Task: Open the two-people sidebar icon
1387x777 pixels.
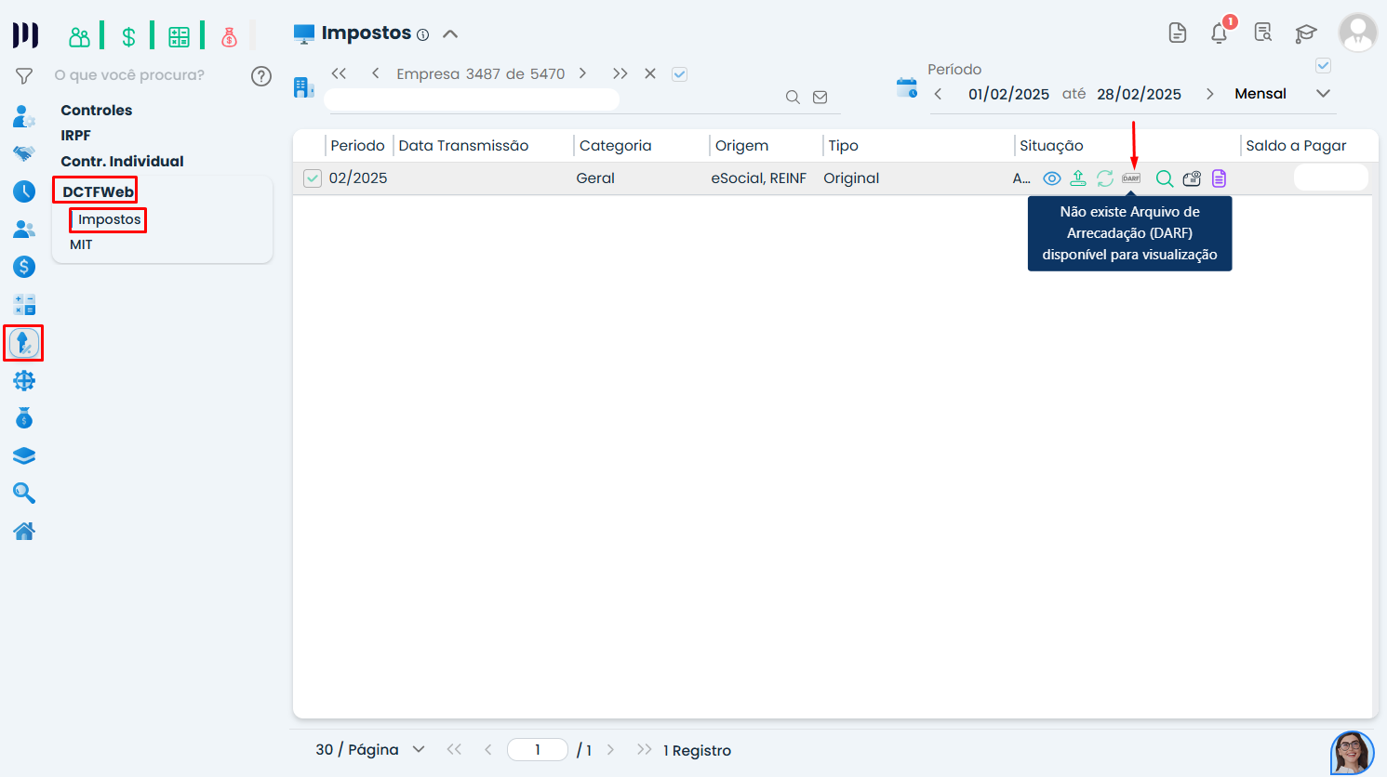Action: (x=24, y=229)
